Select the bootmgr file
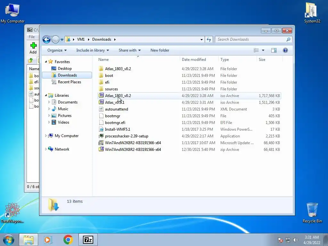This screenshot has width=328, height=246. tap(189, 116)
